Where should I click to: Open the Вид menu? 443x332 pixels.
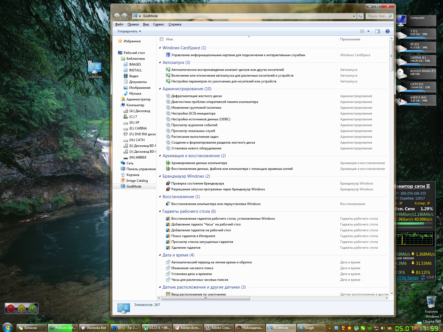coord(146,24)
